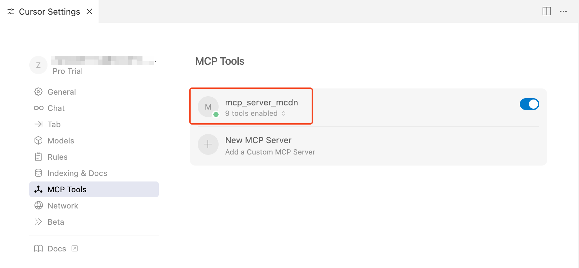579x268 pixels.
Task: Go to Tab settings section
Action: (x=94, y=124)
